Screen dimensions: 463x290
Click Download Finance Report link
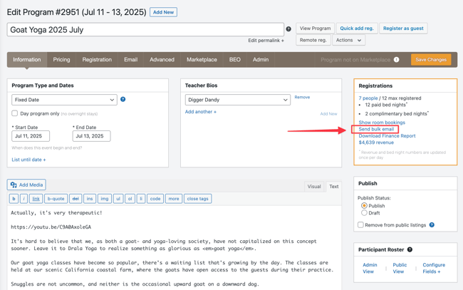tap(387, 136)
